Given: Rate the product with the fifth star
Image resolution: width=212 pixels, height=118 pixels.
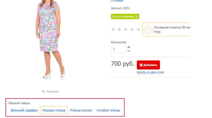Looking at the screenshot, I should [138, 29].
